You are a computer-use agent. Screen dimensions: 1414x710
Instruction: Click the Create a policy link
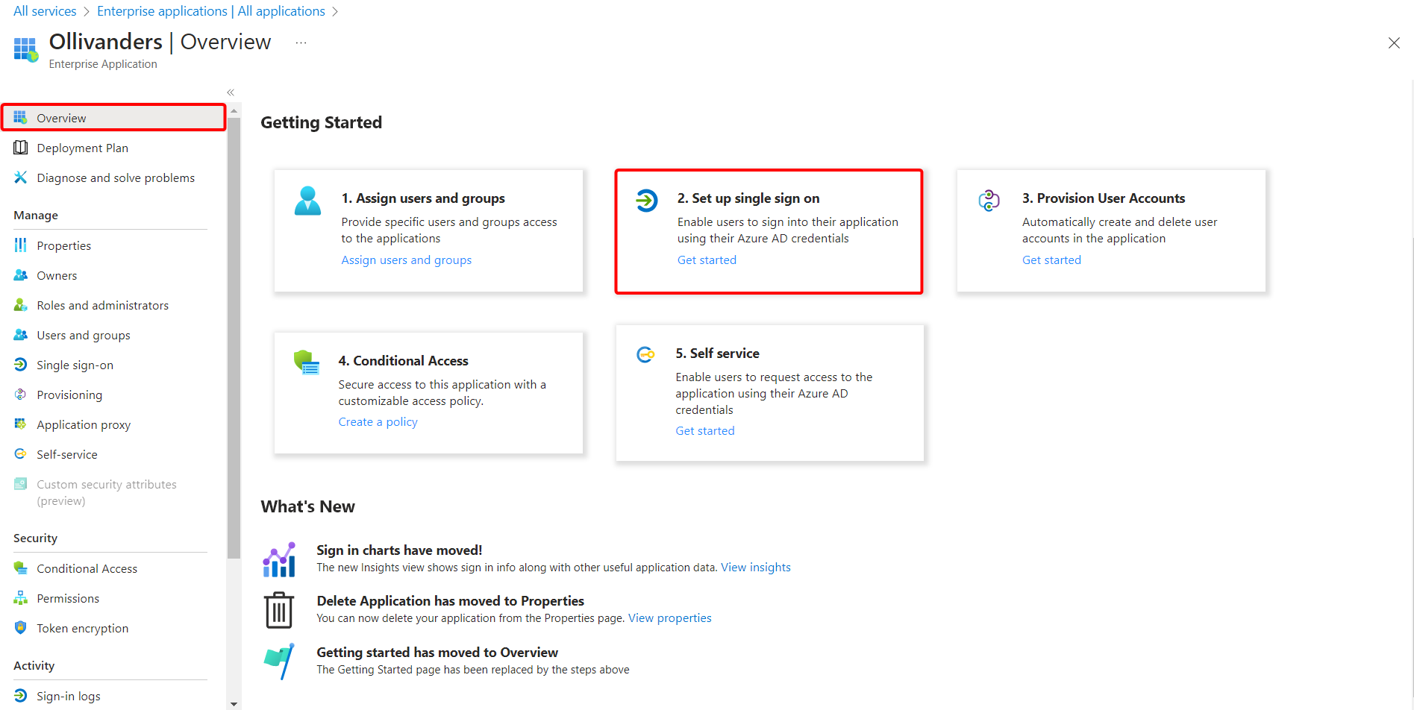(378, 422)
